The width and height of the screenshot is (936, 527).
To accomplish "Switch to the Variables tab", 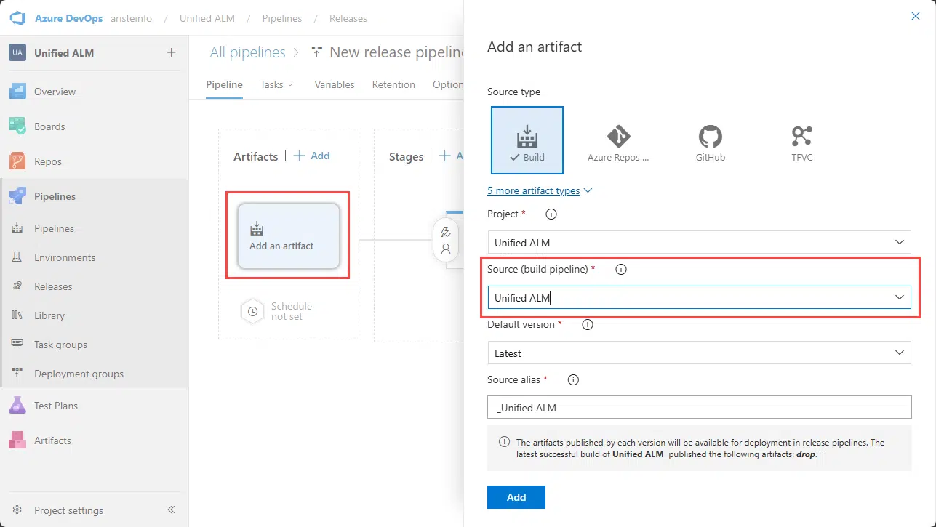I will tap(334, 84).
